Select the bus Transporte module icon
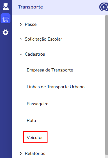 pyautogui.click(x=6, y=18)
